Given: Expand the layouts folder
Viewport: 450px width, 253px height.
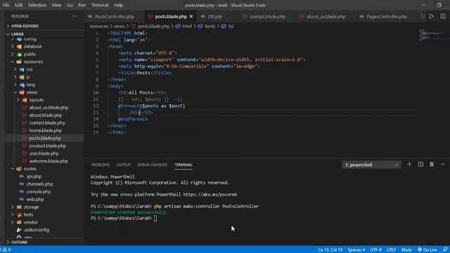Looking at the screenshot, I should pyautogui.click(x=36, y=100).
